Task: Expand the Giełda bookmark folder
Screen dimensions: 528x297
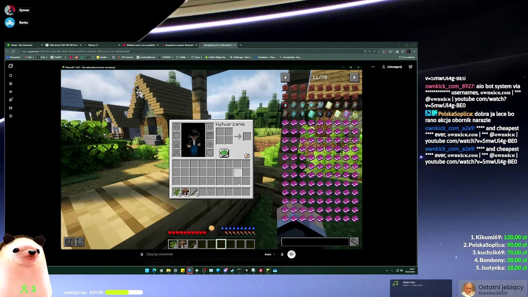Action: click(x=181, y=57)
